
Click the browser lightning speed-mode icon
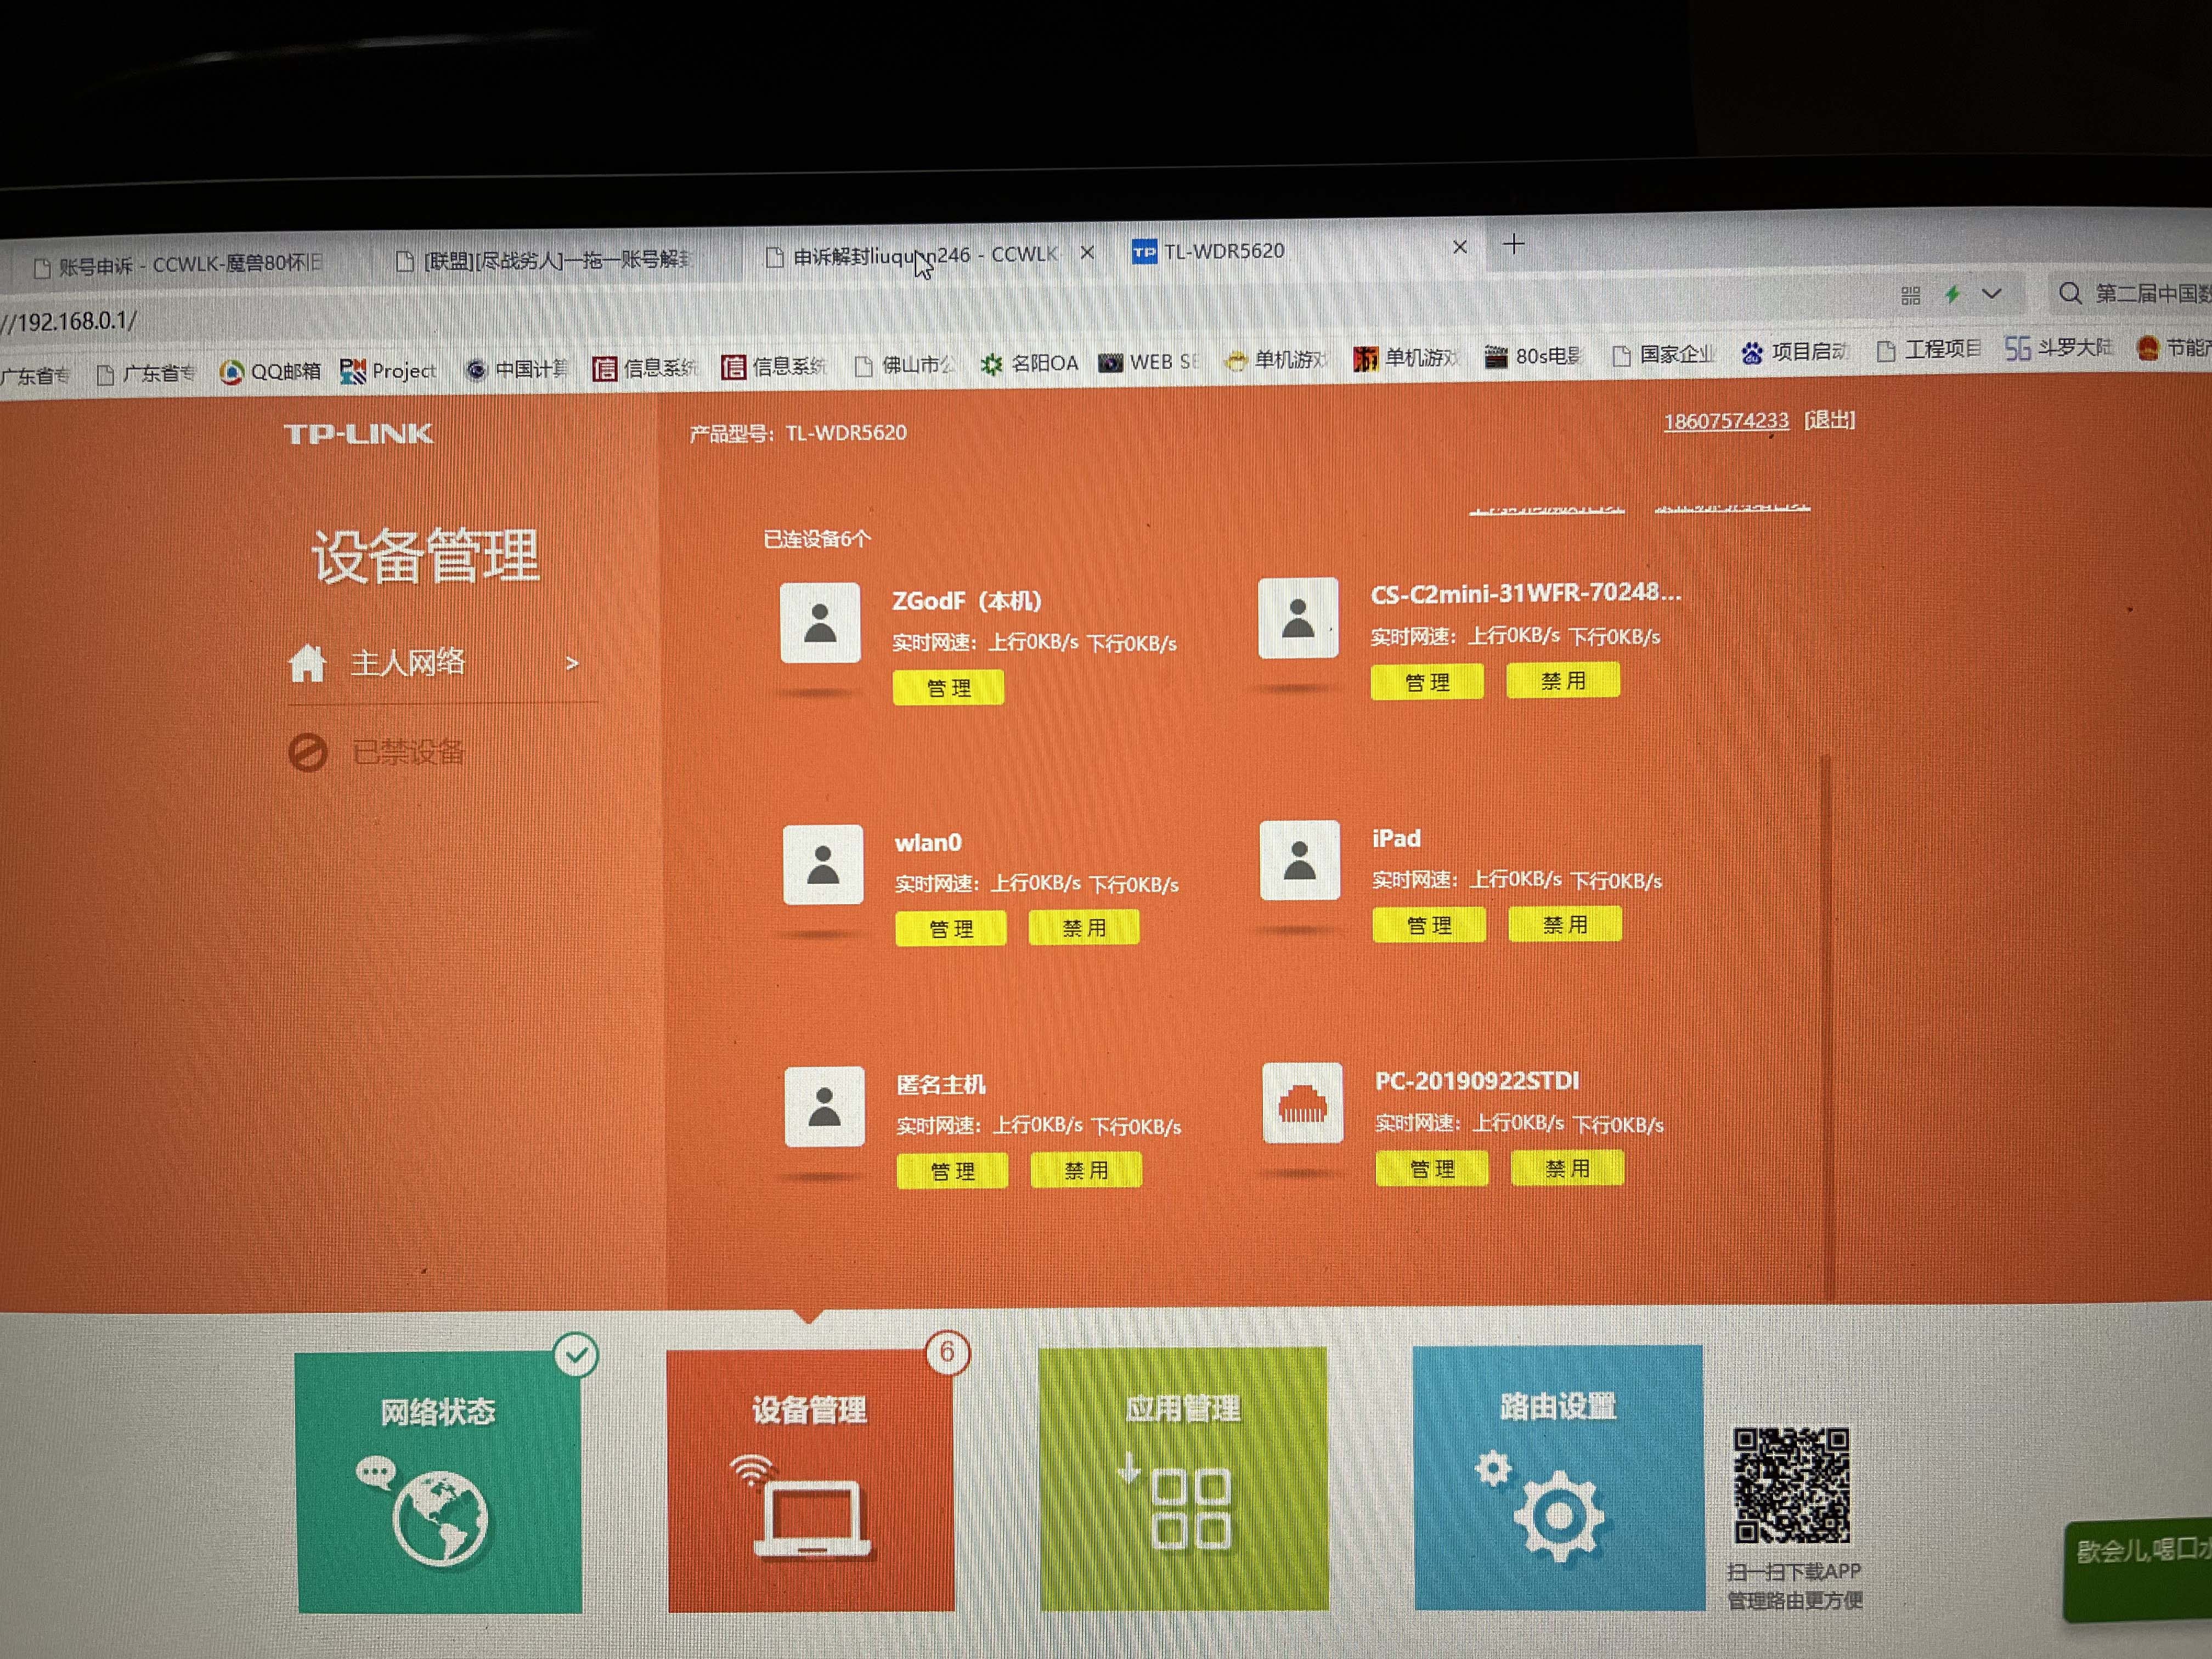(x=1951, y=294)
